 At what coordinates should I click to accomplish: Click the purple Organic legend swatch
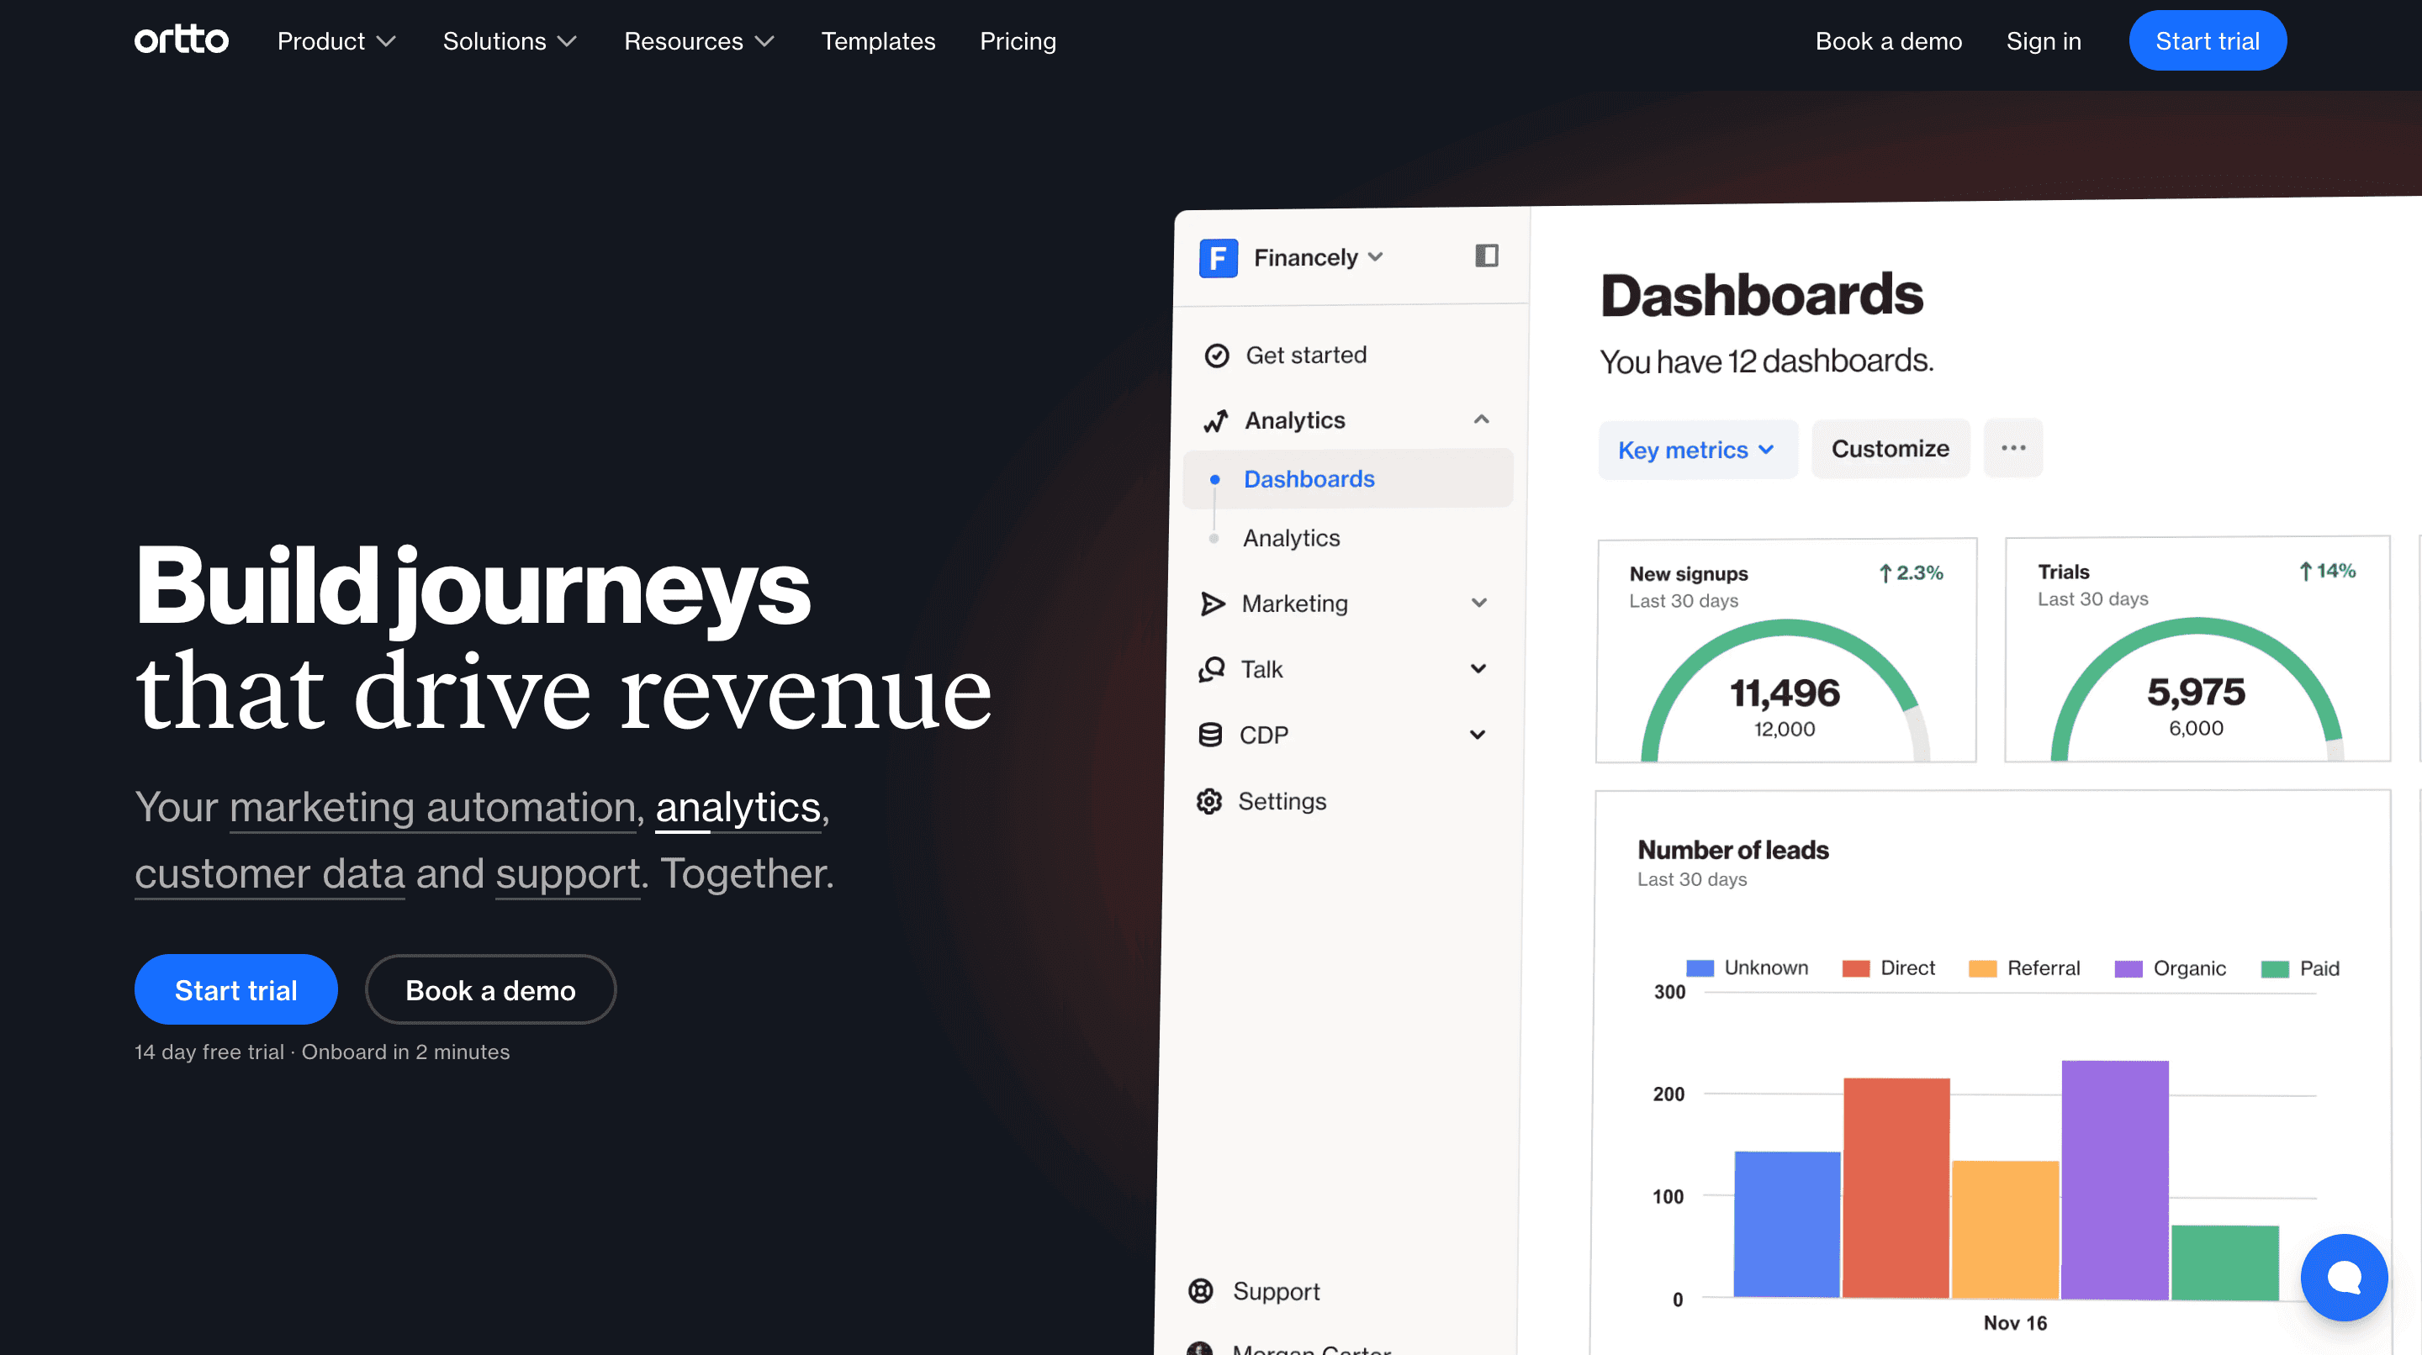pos(2127,969)
